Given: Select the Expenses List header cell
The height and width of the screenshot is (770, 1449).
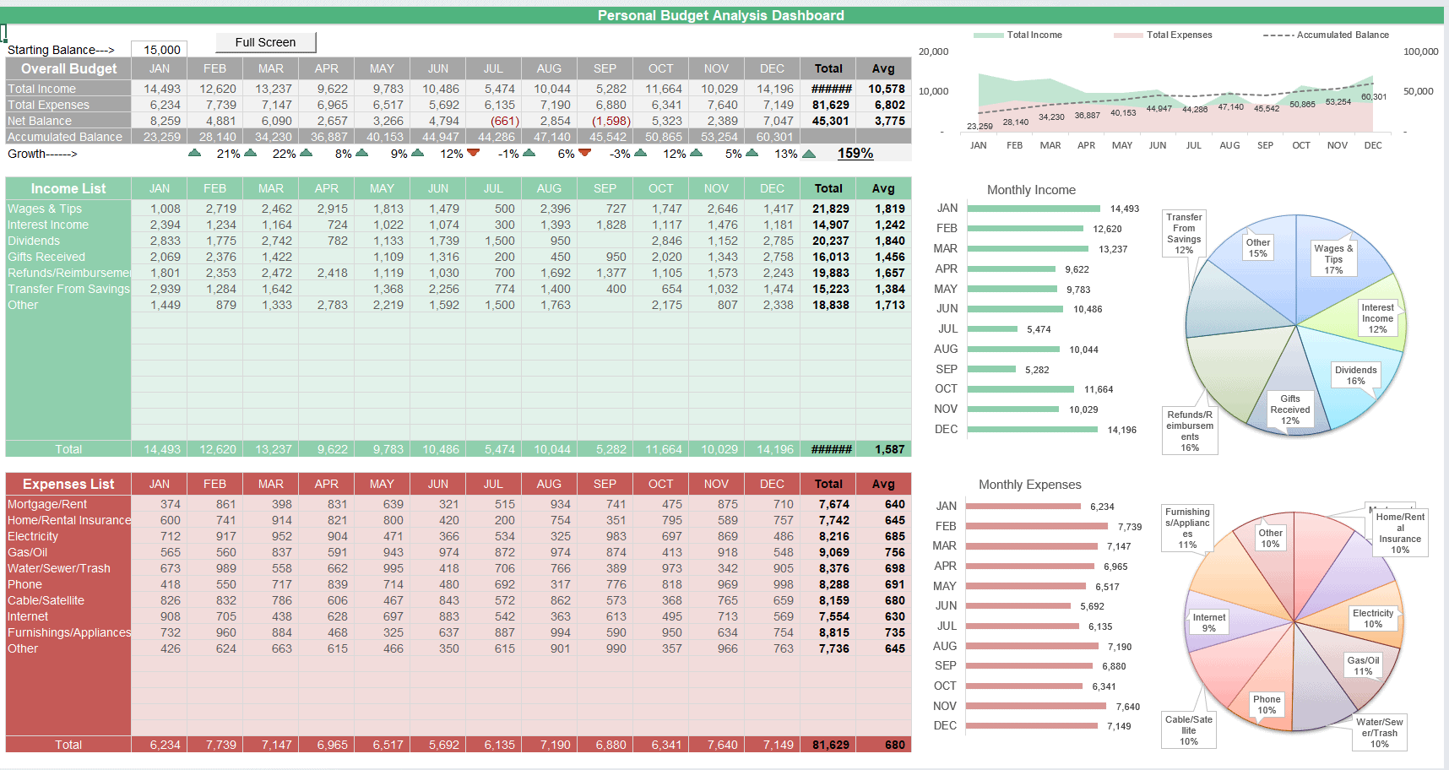Looking at the screenshot, I should click(68, 484).
